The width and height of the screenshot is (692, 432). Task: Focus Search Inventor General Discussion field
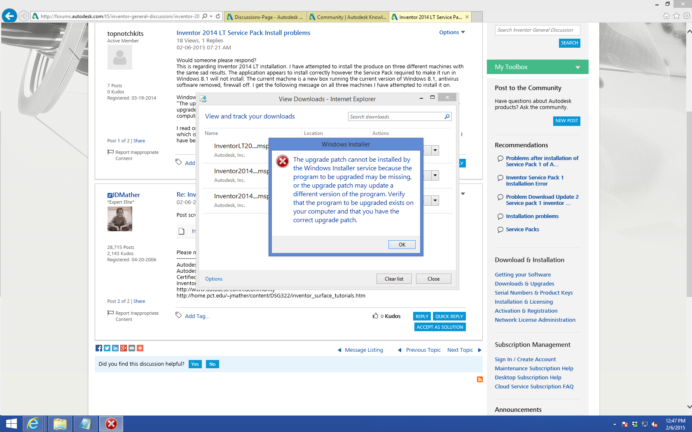(x=538, y=30)
